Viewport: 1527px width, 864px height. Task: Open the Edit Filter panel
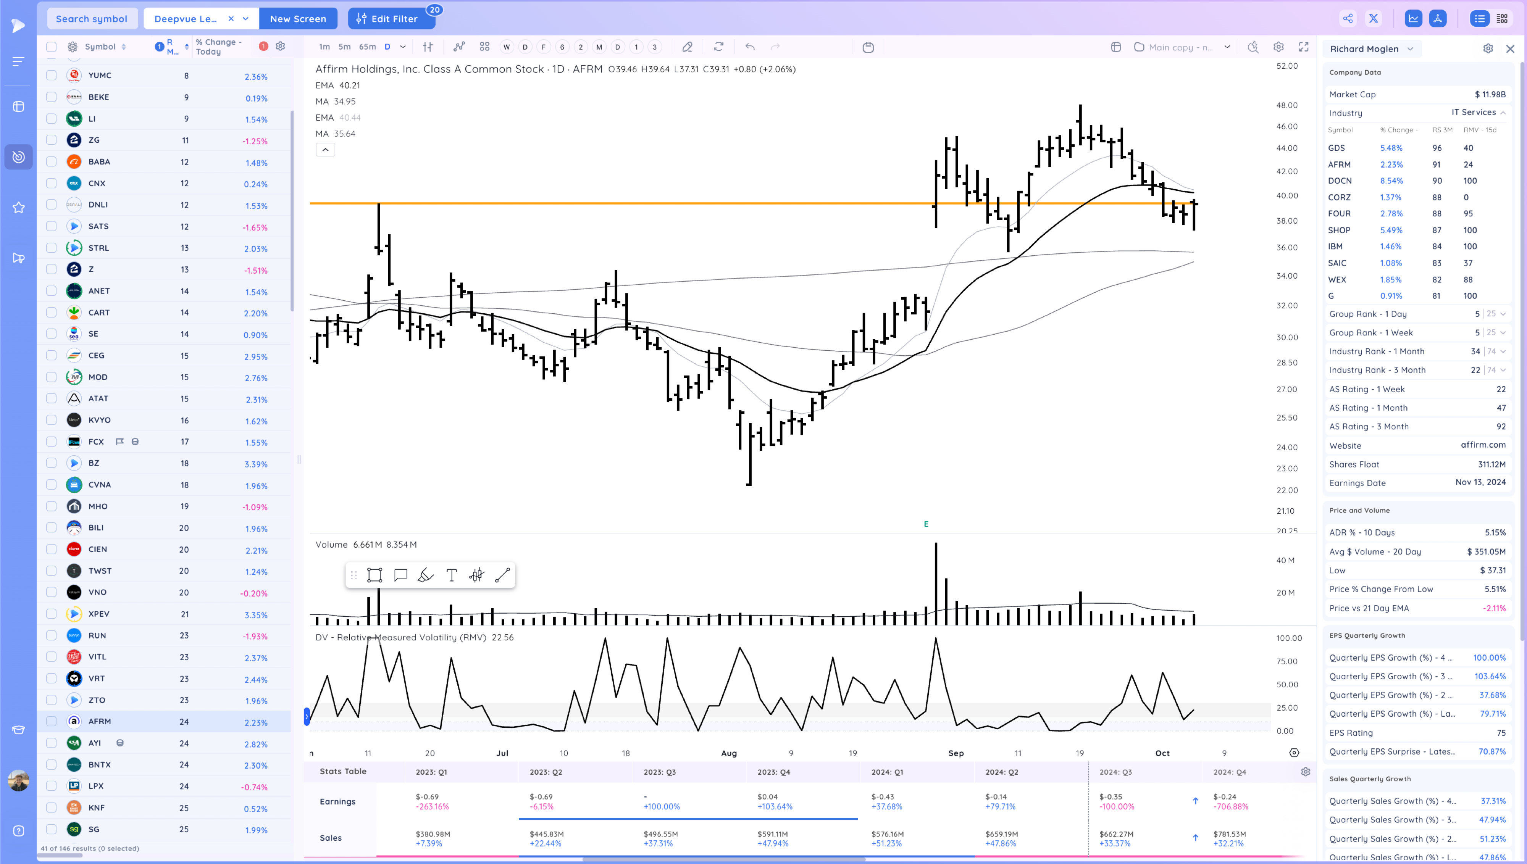pos(391,18)
